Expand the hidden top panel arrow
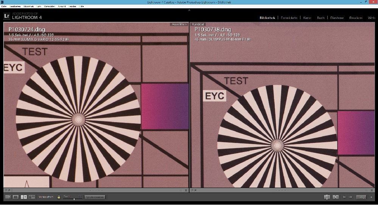The width and height of the screenshot is (378, 205). point(189,10)
